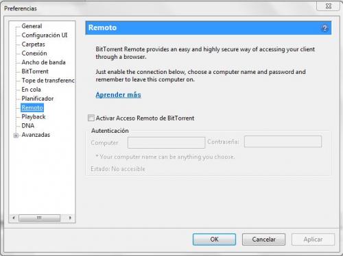Click the Aplicar button
343x256 pixels.
pyautogui.click(x=313, y=240)
